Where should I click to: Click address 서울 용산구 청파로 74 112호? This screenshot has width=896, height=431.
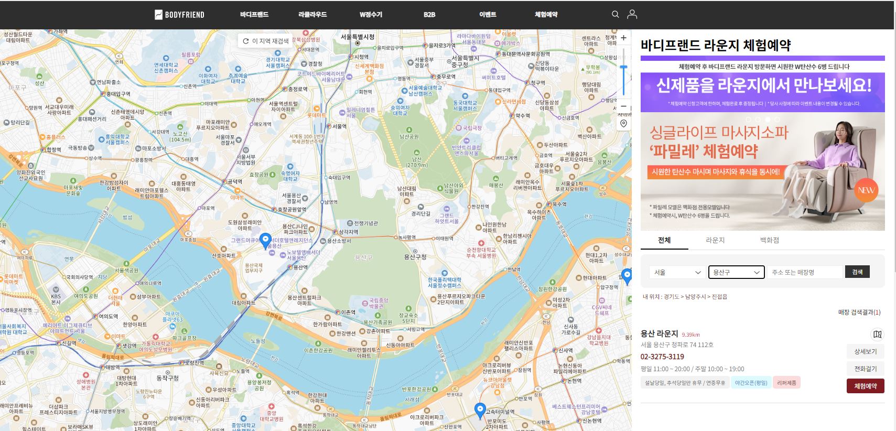point(677,345)
